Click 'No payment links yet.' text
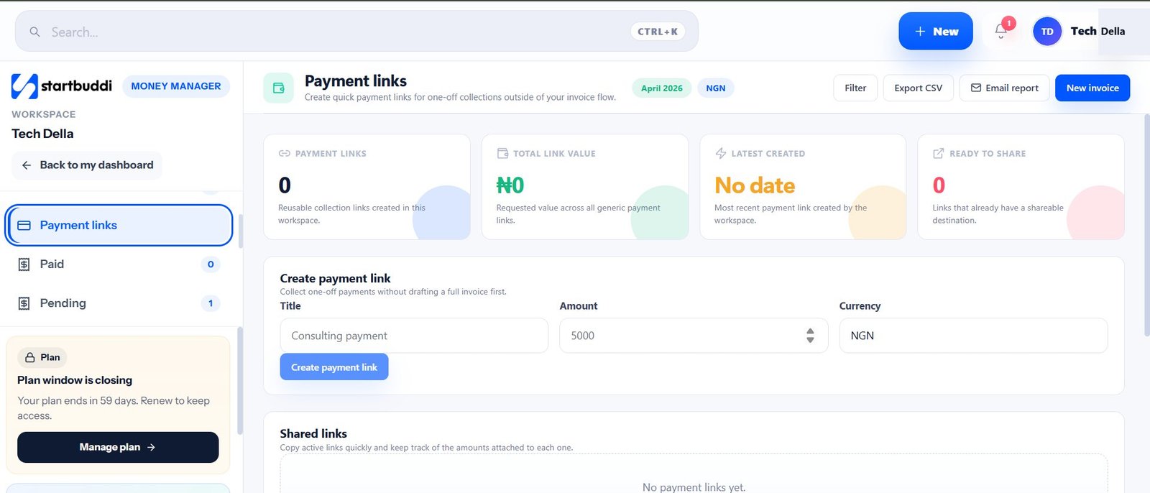 [x=694, y=487]
